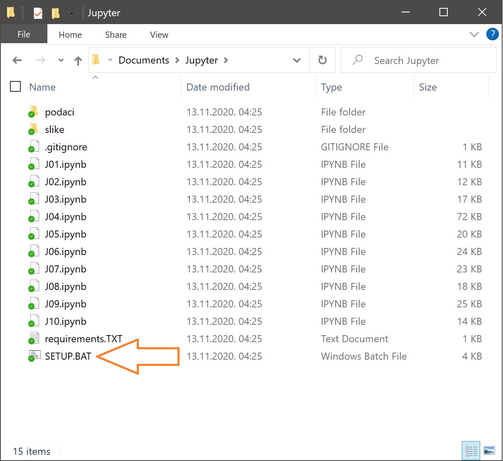503x461 pixels.
Task: Open the Home ribbon tab
Action: pyautogui.click(x=70, y=35)
